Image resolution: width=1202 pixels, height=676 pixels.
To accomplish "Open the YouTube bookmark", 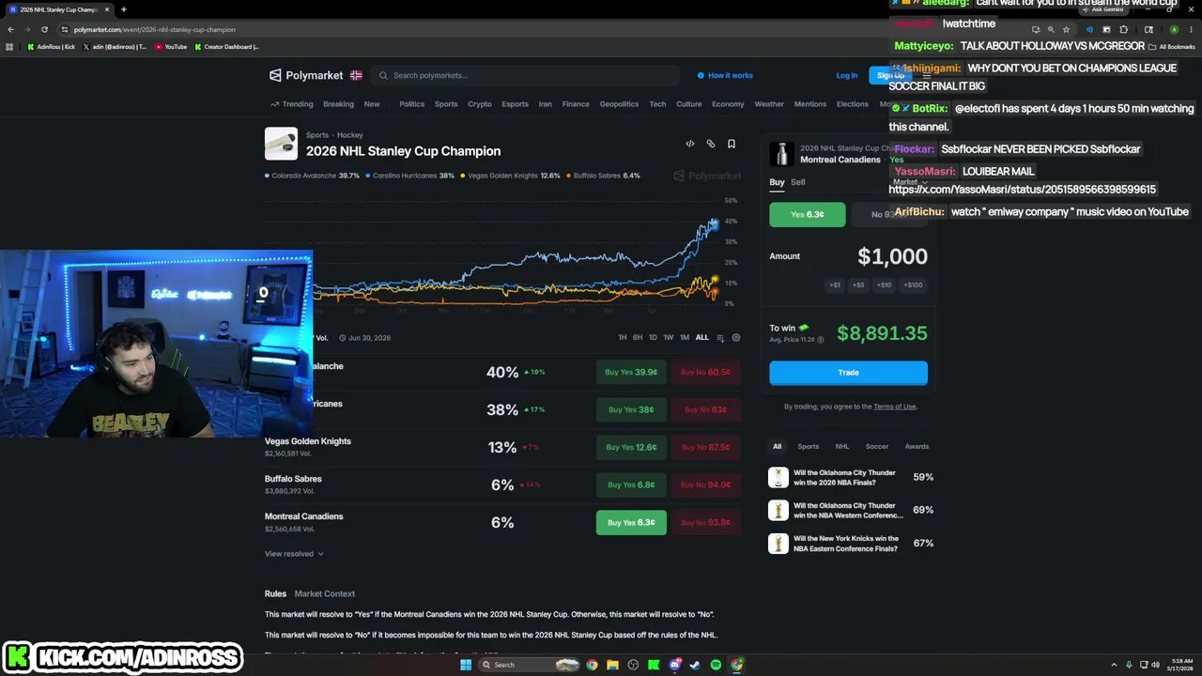I will (171, 46).
